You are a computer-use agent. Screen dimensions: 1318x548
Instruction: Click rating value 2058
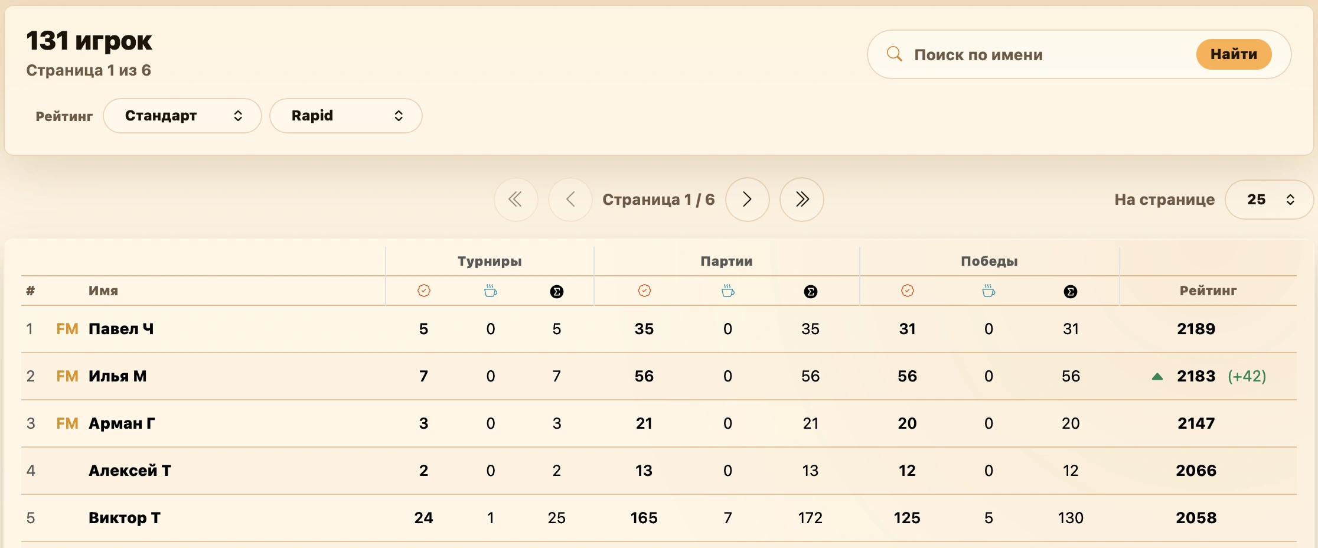point(1196,518)
